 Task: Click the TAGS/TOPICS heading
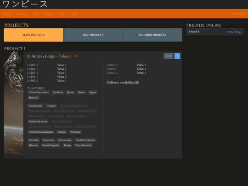pyautogui.click(x=36, y=89)
